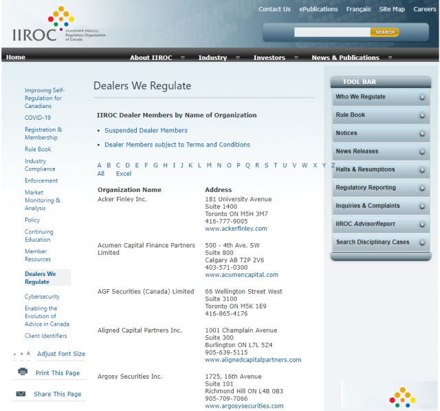Open Suspended Dealer Members link
Viewport: 440px width, 411px height.
click(146, 130)
